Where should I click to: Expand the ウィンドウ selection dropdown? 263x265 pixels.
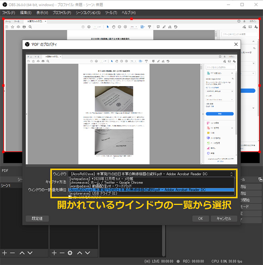point(231,174)
